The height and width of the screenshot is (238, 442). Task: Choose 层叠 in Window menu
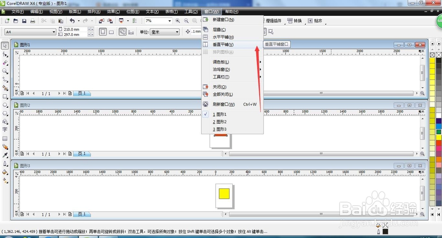click(232, 30)
